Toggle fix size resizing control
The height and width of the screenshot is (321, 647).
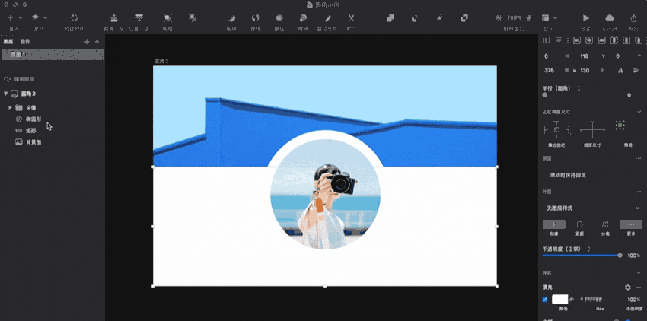click(x=592, y=130)
